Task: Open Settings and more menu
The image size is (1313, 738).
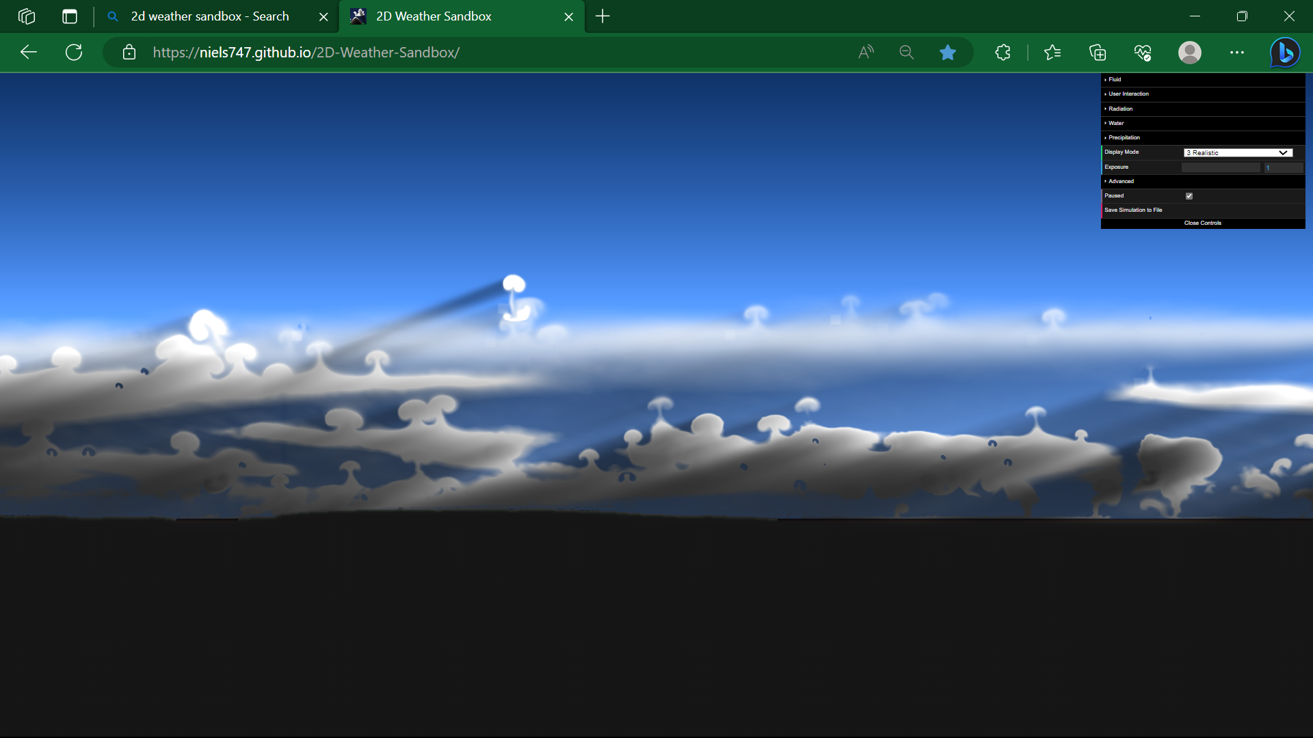Action: [1237, 52]
